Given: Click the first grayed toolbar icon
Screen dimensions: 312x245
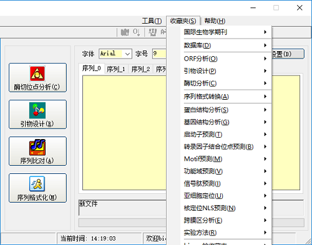Looking at the screenshot, I should [125, 32].
